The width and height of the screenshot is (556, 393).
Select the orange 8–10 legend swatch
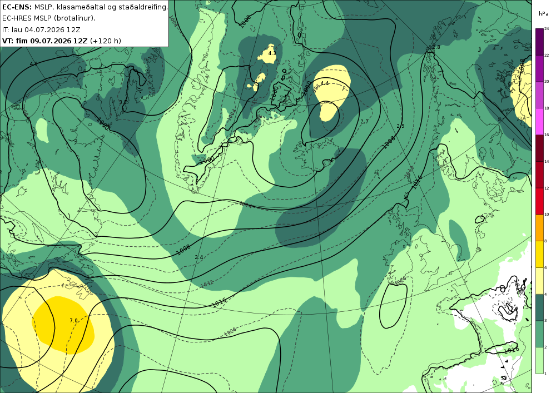(539, 227)
